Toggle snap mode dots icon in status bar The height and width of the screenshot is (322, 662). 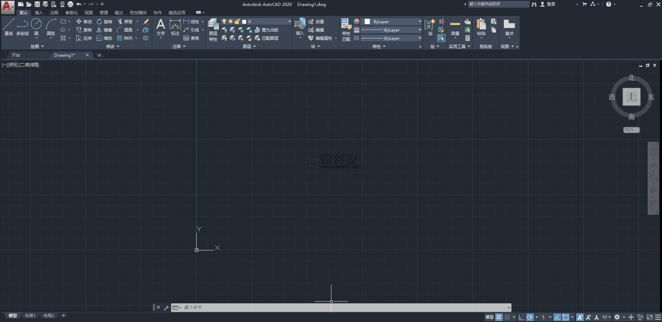click(x=507, y=317)
